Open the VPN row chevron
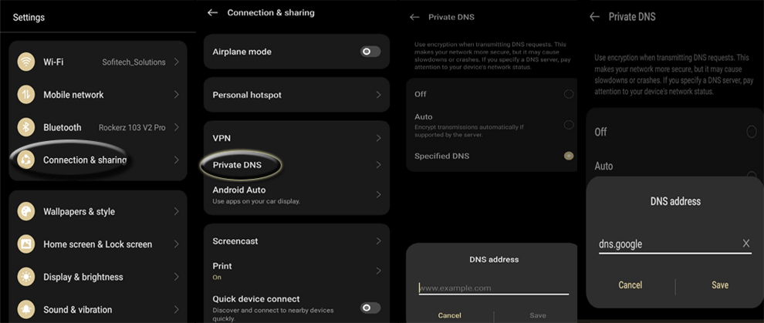The image size is (764, 323). (378, 138)
